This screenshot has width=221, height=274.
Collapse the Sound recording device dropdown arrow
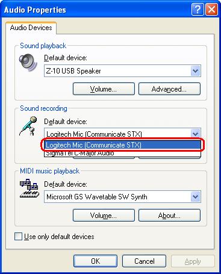point(195,134)
